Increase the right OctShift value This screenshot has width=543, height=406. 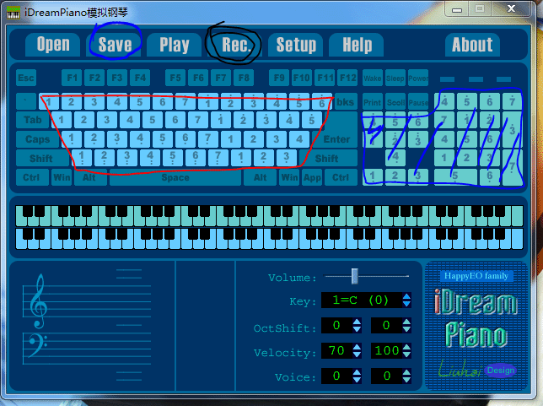tap(406, 322)
